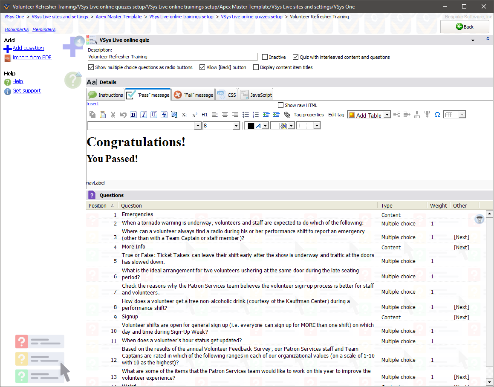Check Display content item titles

[256, 67]
